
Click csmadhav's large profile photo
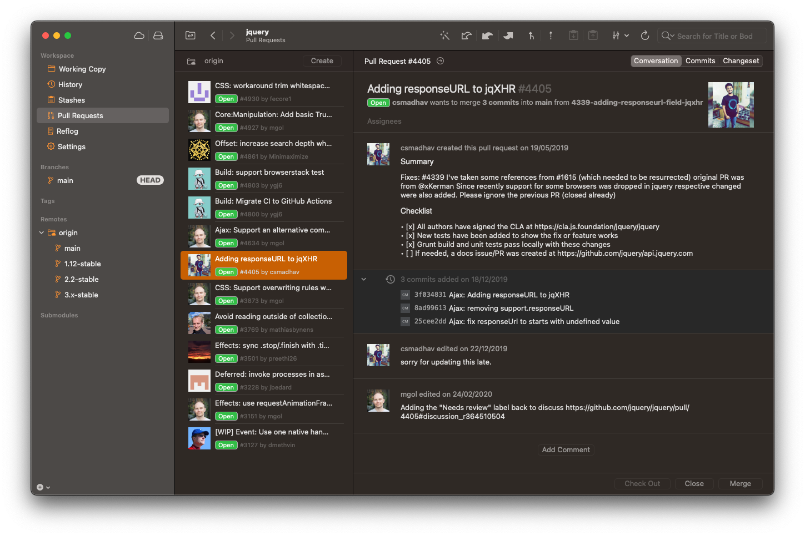coord(731,105)
